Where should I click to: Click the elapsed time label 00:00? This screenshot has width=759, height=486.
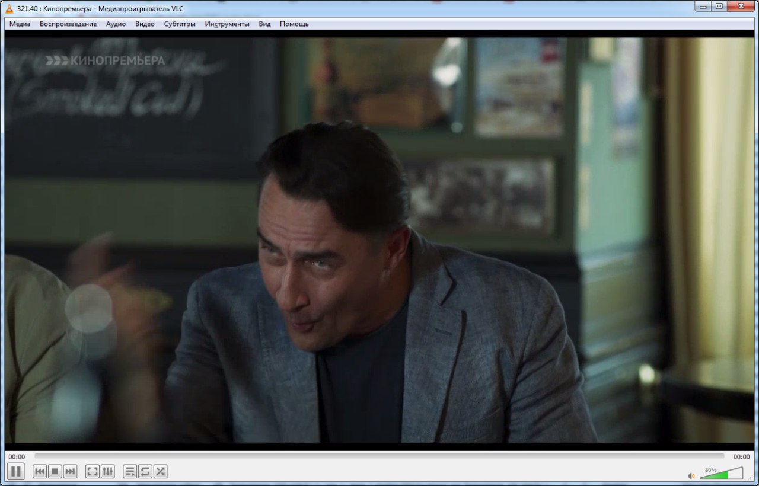[17, 457]
